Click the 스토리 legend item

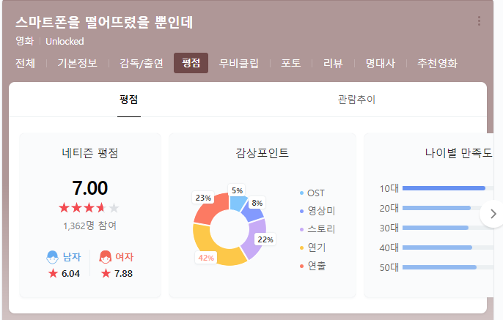coord(317,229)
